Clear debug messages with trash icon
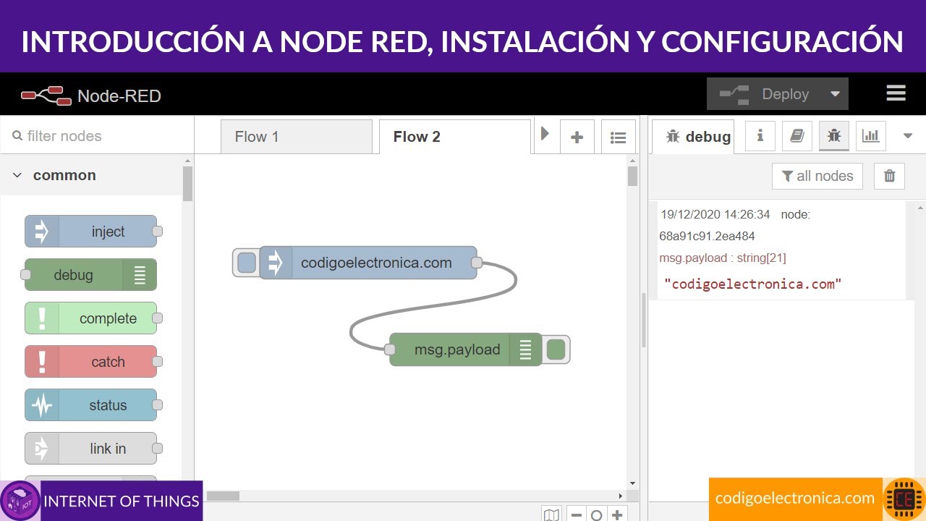 click(x=890, y=176)
